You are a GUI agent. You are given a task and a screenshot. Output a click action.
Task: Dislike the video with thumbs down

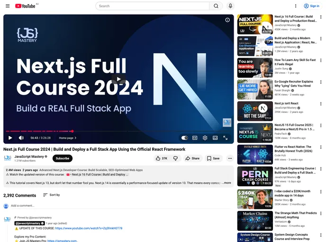pyautogui.click(x=175, y=158)
